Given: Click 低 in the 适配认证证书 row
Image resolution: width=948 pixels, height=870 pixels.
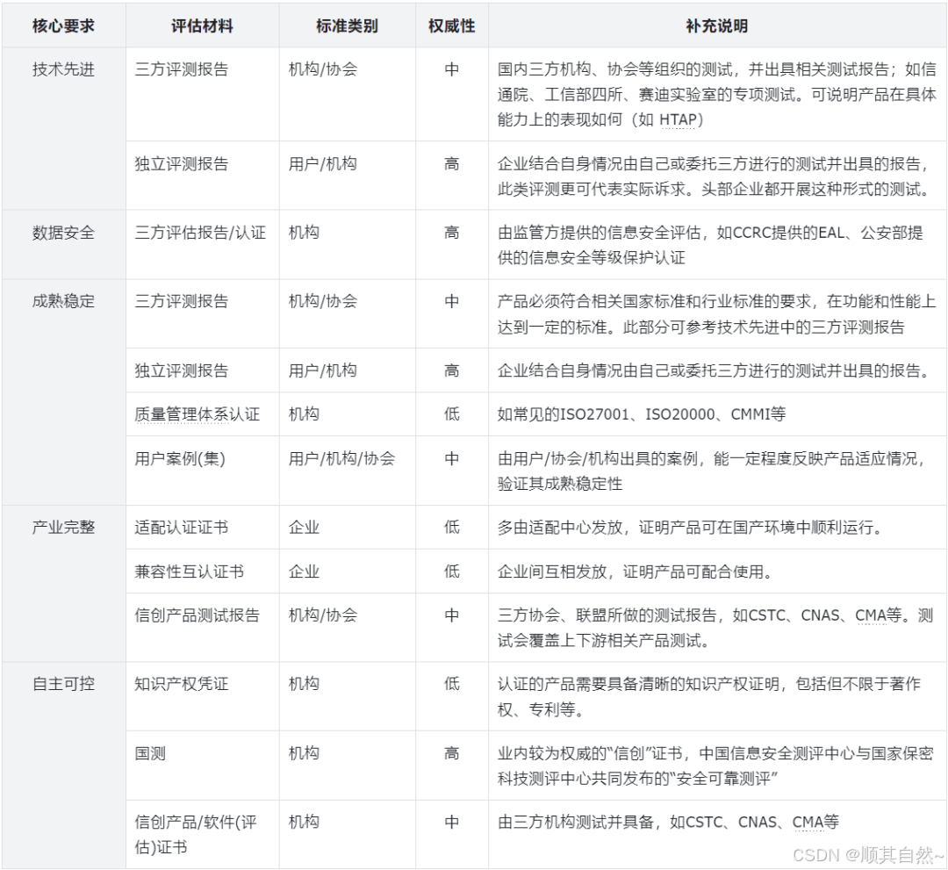Looking at the screenshot, I should (x=452, y=528).
